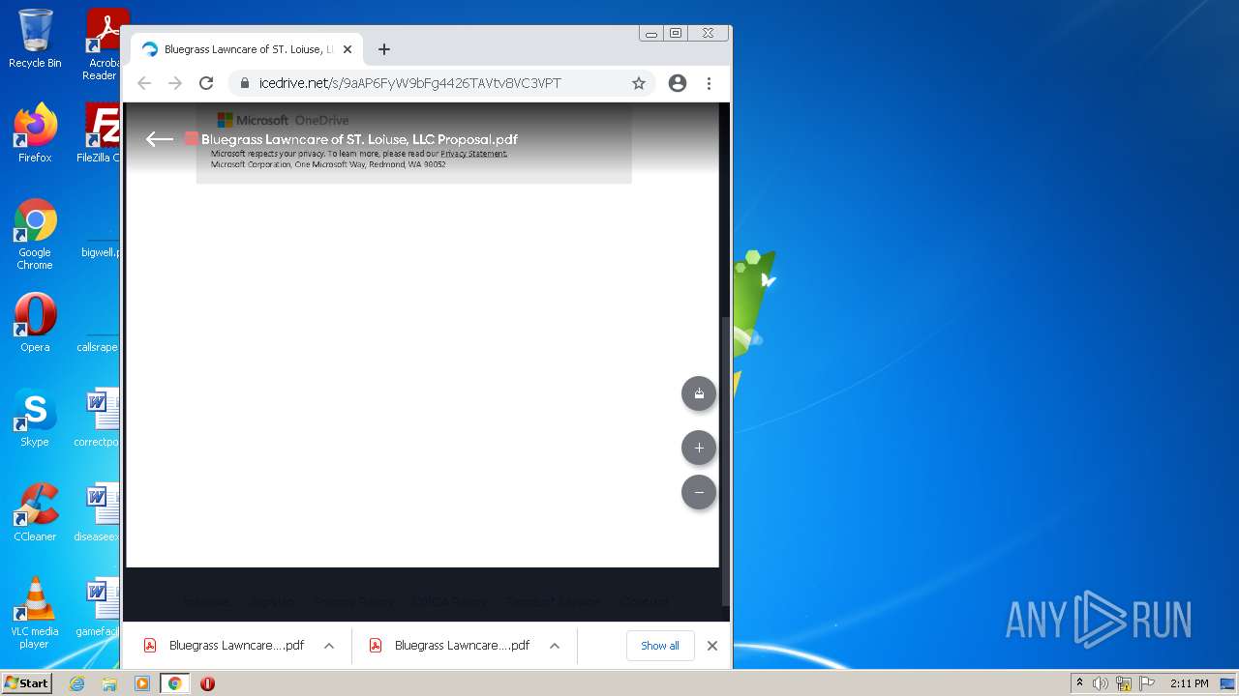Open Google Chrome desktop shortcut
Viewport: 1239px width, 696px height.
coord(35,234)
